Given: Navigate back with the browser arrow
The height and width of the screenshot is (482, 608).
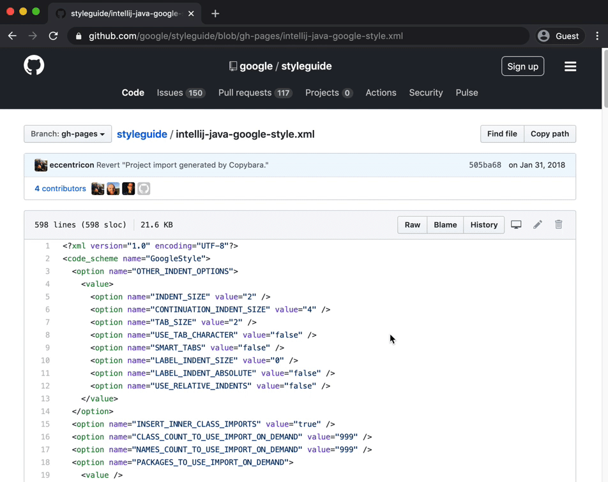Looking at the screenshot, I should click(12, 36).
